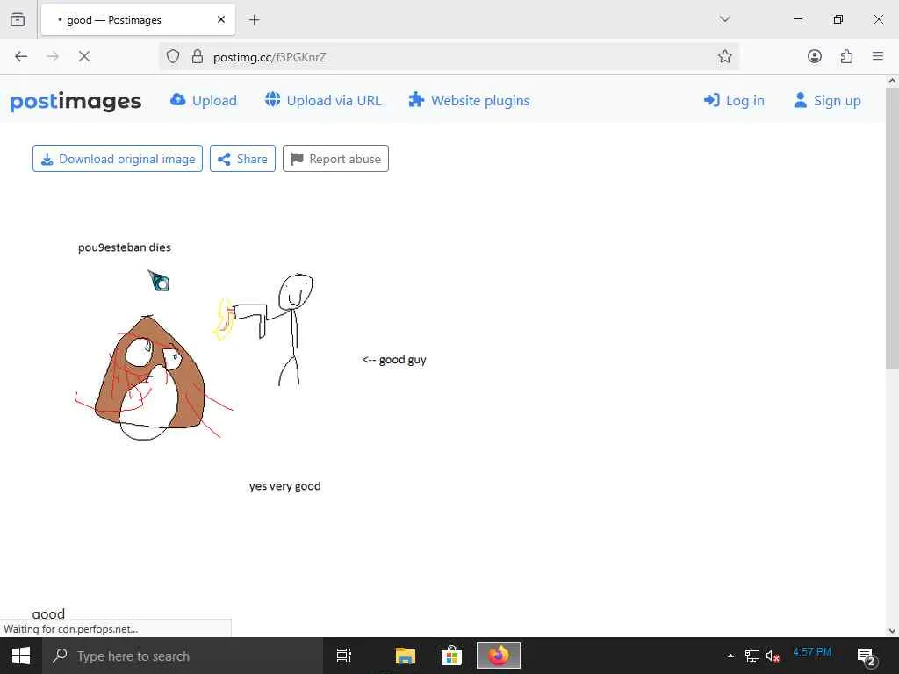The image size is (899, 674).
Task: Click the Share button
Action: tap(242, 159)
